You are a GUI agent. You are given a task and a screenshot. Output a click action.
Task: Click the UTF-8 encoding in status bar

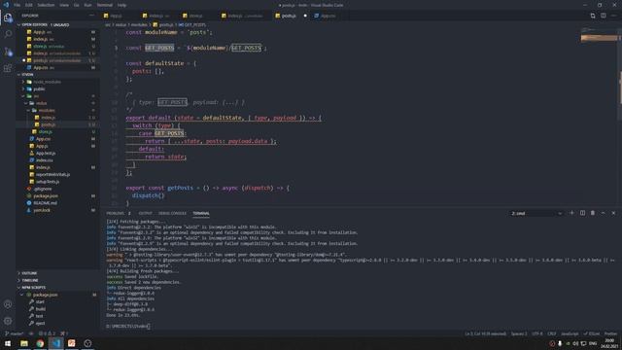point(537,333)
